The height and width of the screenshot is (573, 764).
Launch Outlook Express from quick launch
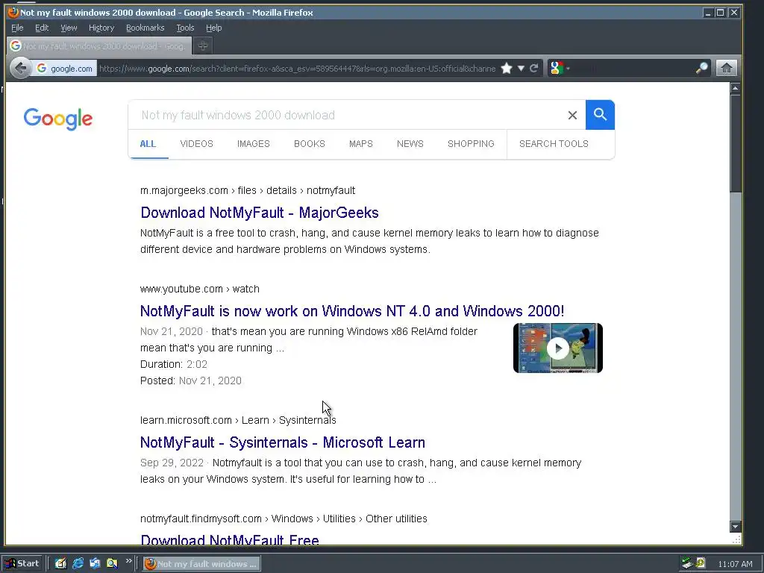(x=95, y=564)
